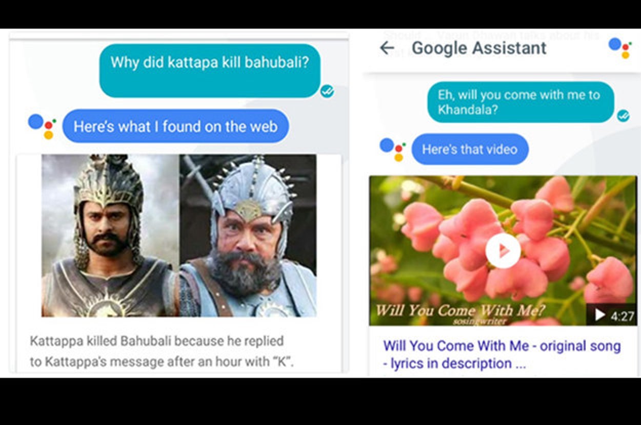Open the Bahubali character image on the left
This screenshot has width=641, height=425.
pos(110,236)
